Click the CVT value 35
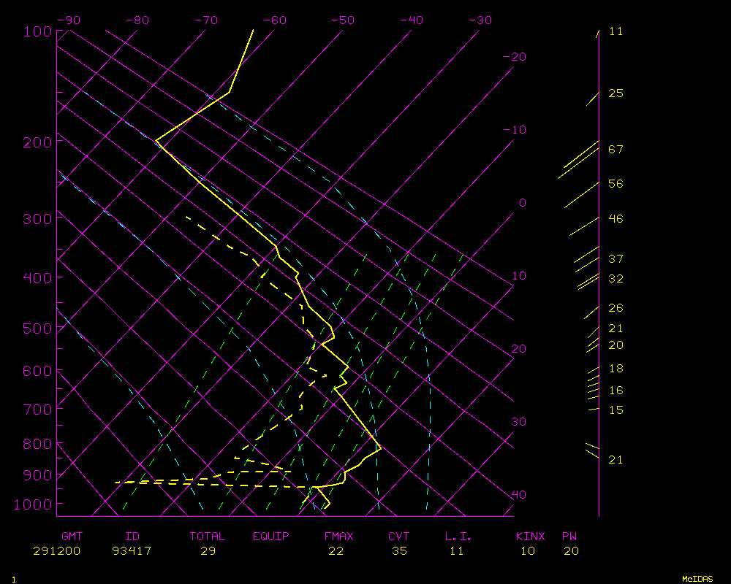 pyautogui.click(x=399, y=551)
